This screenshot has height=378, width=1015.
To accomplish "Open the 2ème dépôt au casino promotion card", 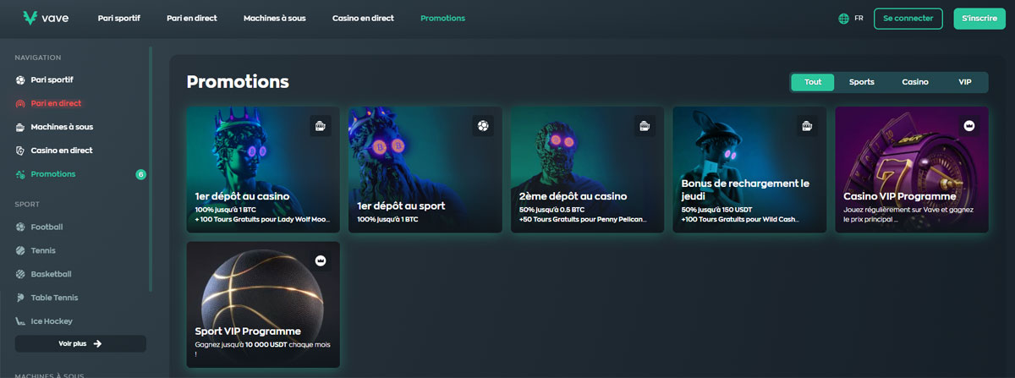I will coord(588,170).
